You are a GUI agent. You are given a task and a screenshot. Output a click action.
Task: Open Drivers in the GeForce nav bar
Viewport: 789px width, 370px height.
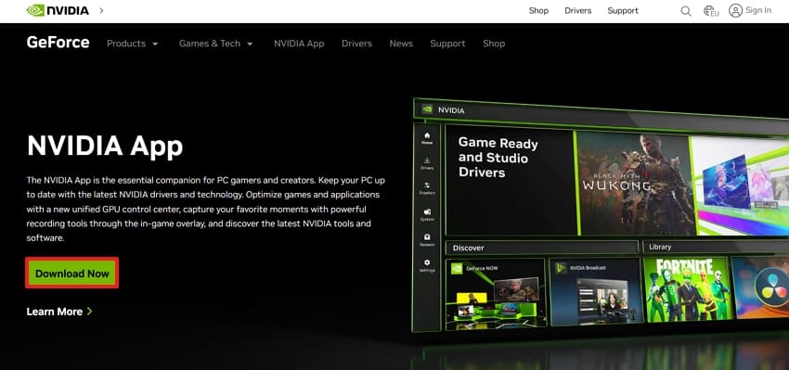pos(356,44)
